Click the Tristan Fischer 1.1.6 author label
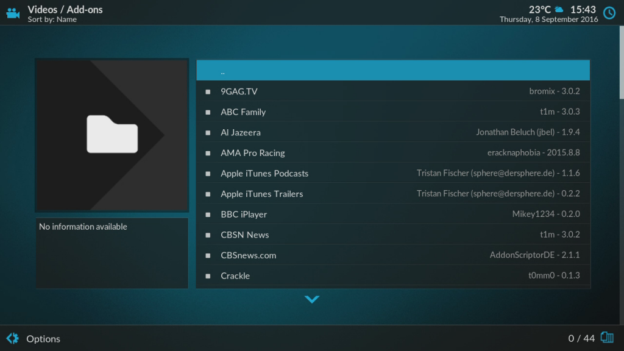 click(498, 173)
